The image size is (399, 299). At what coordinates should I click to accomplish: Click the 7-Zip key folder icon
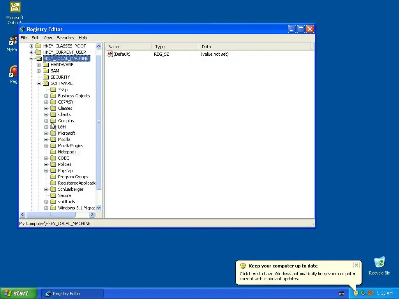coord(53,90)
